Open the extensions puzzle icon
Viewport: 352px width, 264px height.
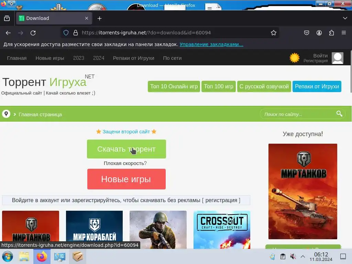click(331, 33)
